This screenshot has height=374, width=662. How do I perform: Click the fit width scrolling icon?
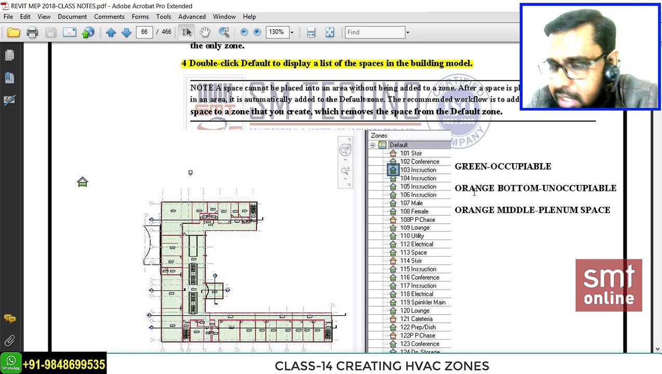(x=311, y=33)
